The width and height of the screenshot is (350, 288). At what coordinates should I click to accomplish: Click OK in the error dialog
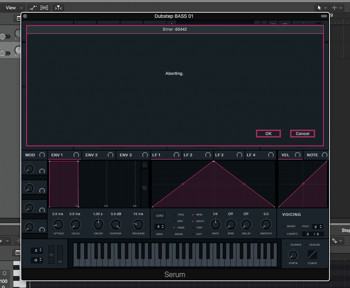tap(268, 133)
